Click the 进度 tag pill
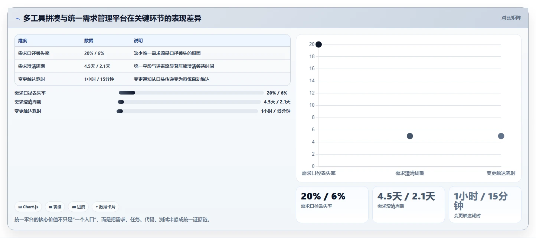 tap(78, 207)
